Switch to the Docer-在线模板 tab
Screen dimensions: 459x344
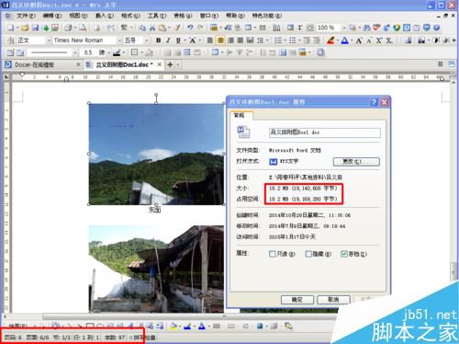pyautogui.click(x=34, y=64)
